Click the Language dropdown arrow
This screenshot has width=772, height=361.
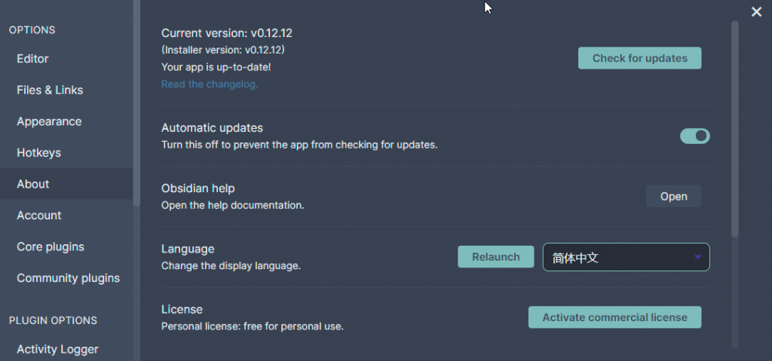pos(698,257)
